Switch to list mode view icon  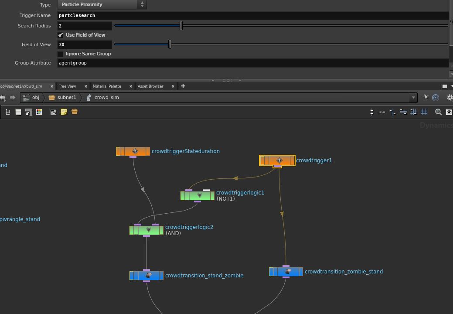18,112
